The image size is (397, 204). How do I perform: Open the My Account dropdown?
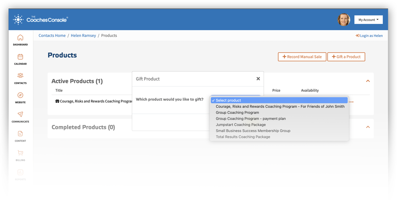pos(368,20)
